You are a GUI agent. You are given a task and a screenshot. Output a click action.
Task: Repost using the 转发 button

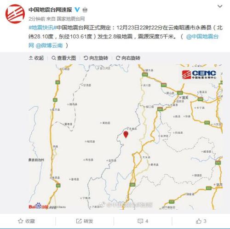coord(85,221)
